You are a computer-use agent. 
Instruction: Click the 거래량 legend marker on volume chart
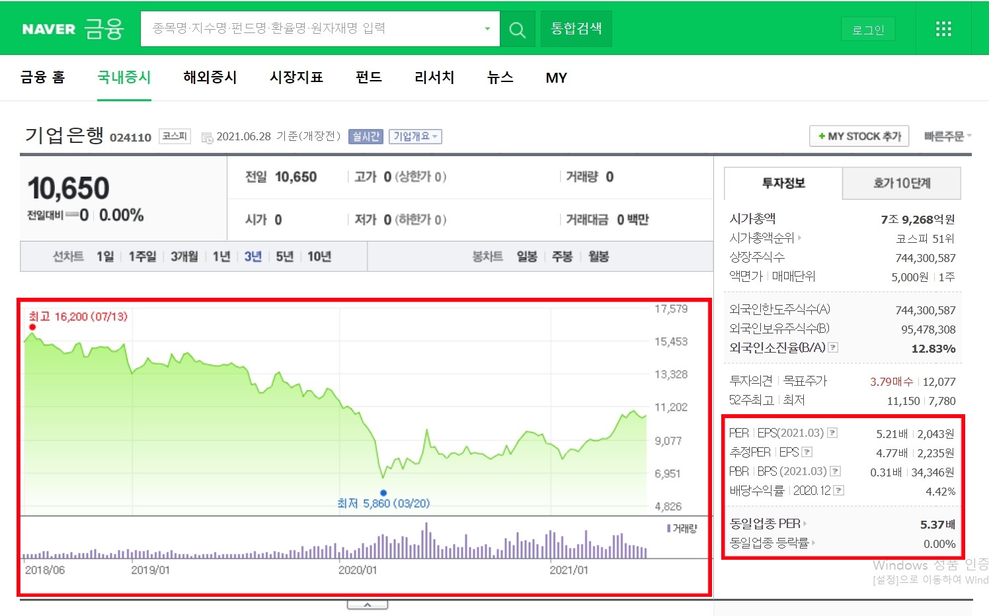(669, 529)
